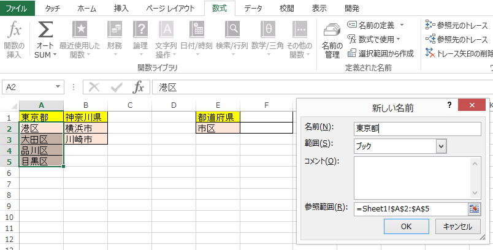
Task: Click the 名前 input field containing 東京都
Action: coord(417,129)
